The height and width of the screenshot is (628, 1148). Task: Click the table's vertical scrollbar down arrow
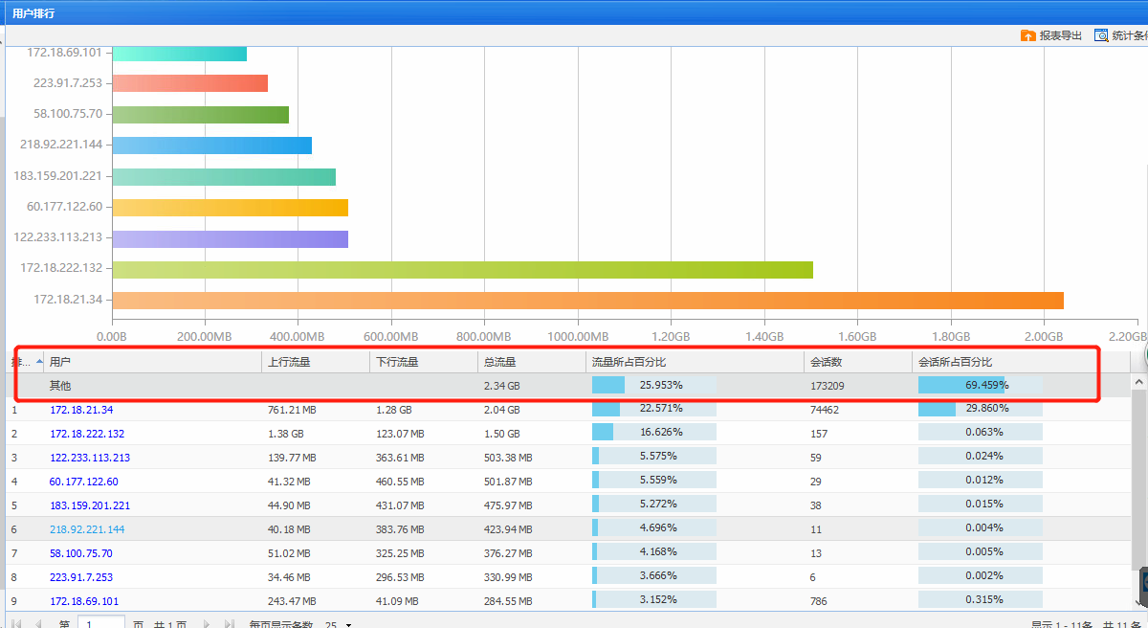[x=1138, y=601]
